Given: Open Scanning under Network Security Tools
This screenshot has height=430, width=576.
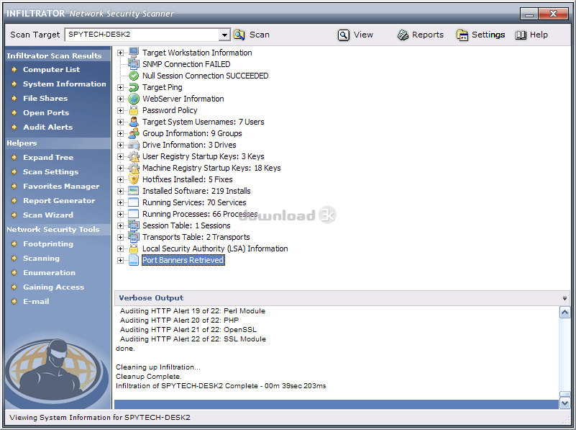Looking at the screenshot, I should point(41,259).
